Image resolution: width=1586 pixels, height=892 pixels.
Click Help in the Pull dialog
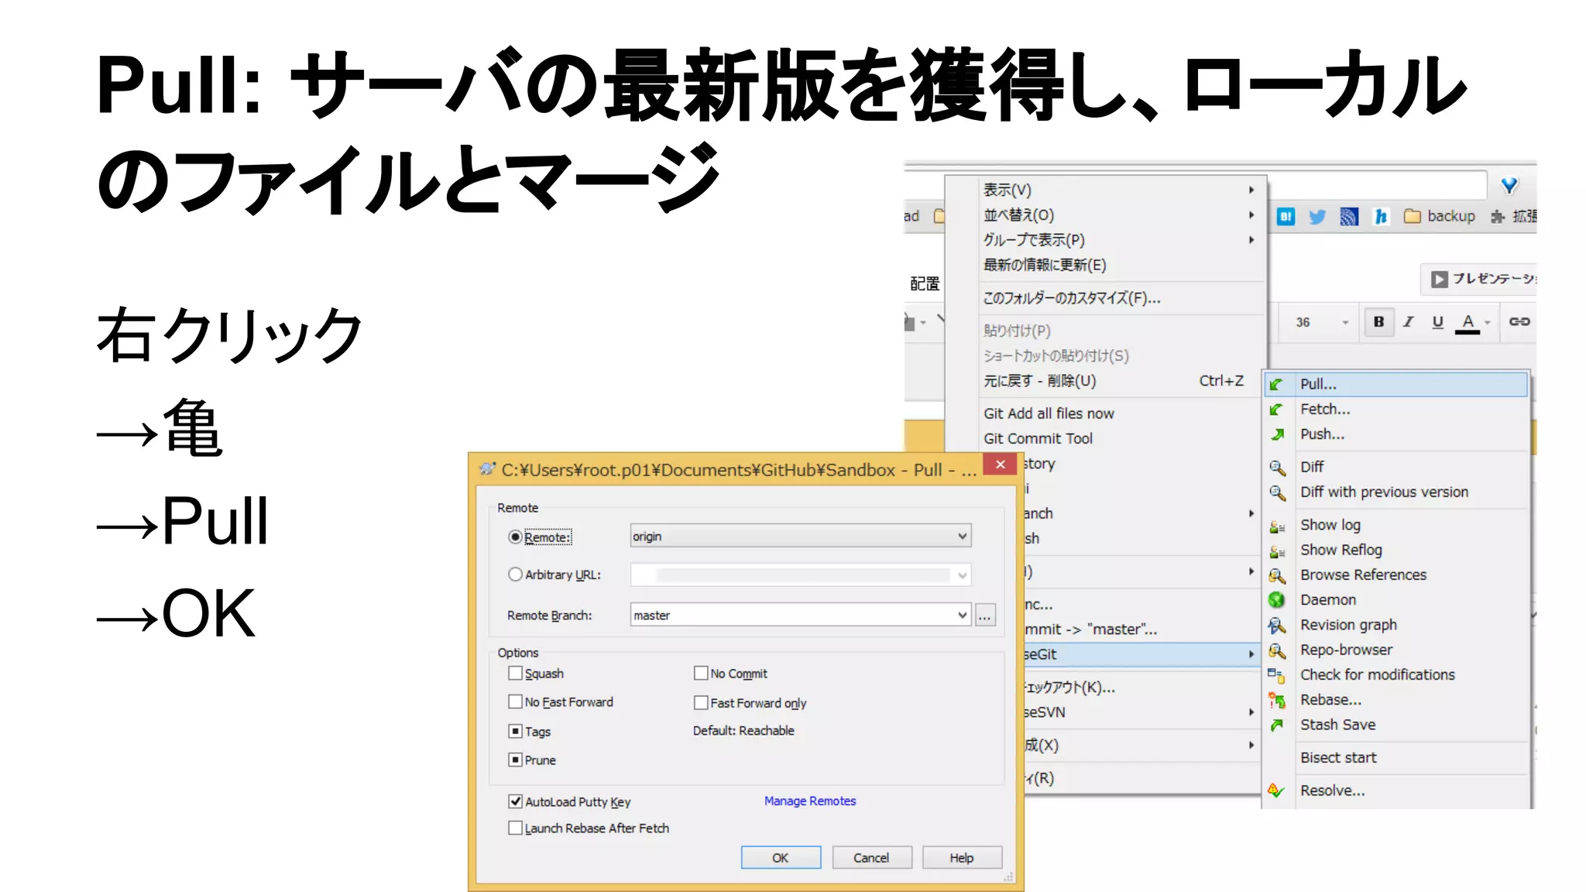[x=962, y=858]
